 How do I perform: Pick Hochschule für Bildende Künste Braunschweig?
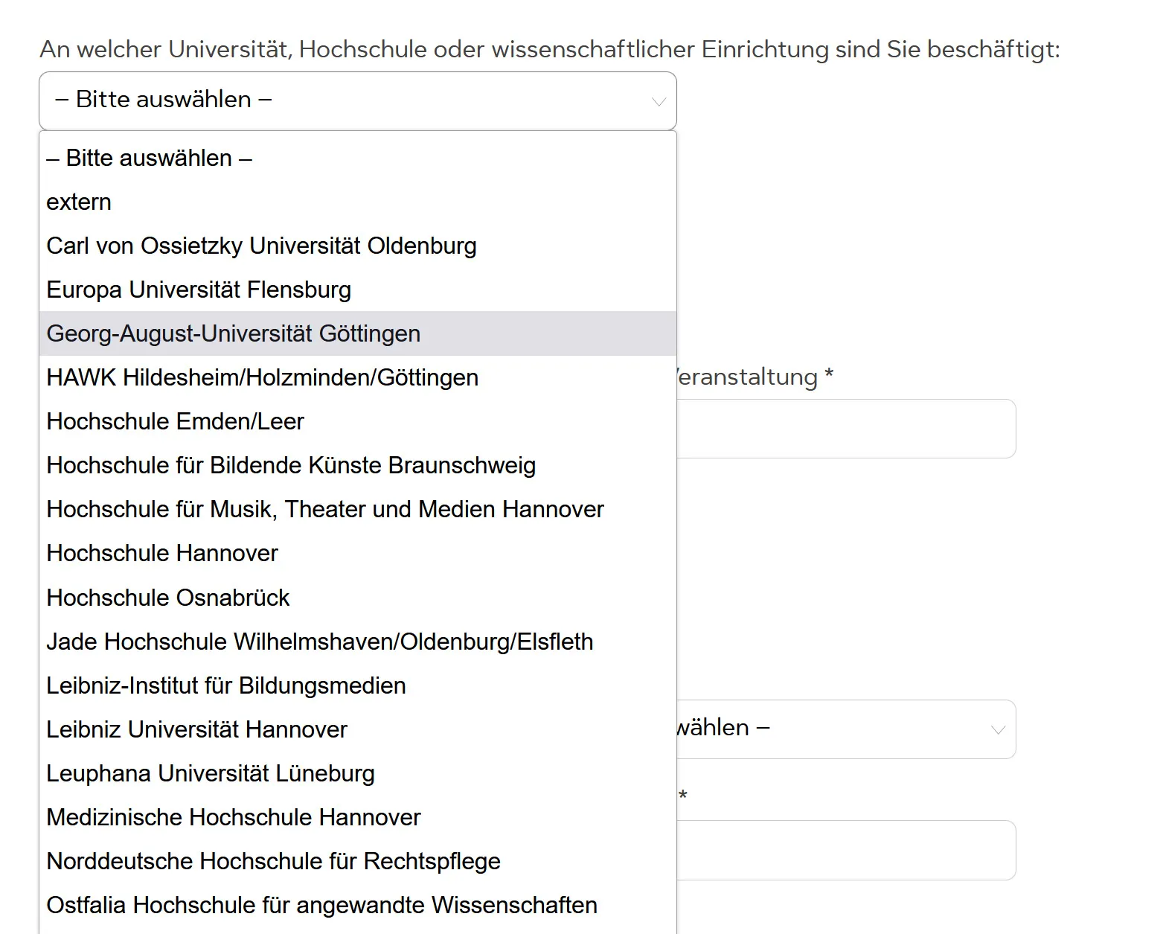coord(358,465)
